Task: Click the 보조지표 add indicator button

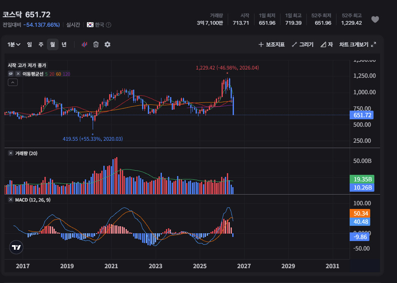Action: (271, 44)
